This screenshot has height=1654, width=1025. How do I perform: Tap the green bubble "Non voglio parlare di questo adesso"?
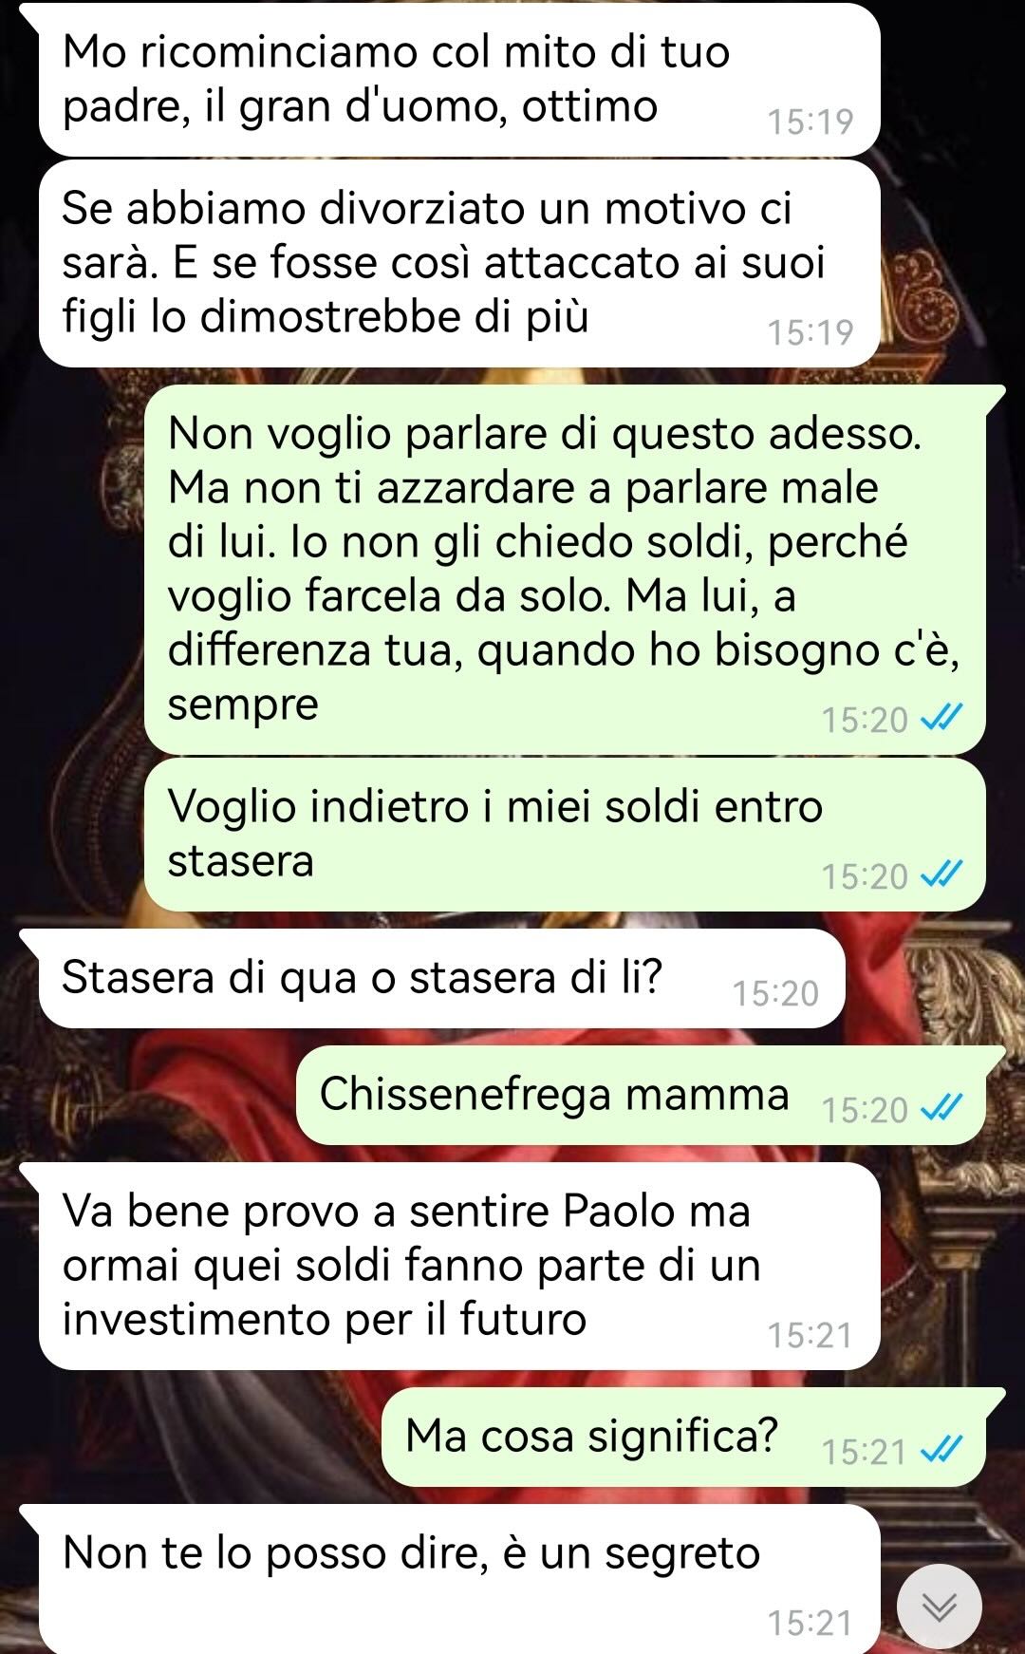click(x=566, y=570)
